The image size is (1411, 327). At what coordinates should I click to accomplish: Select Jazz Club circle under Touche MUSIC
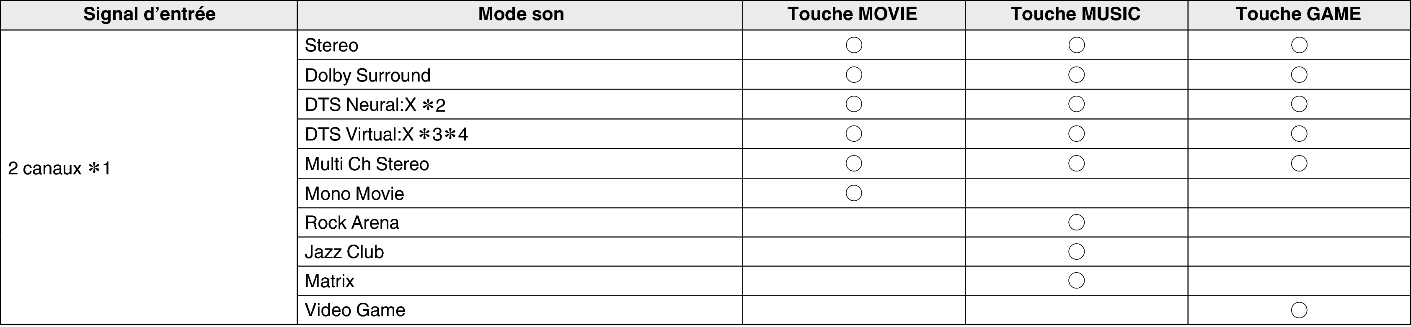pyautogui.click(x=1076, y=252)
